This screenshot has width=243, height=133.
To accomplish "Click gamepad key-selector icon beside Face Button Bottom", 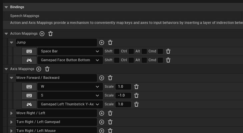I will 29,60.
